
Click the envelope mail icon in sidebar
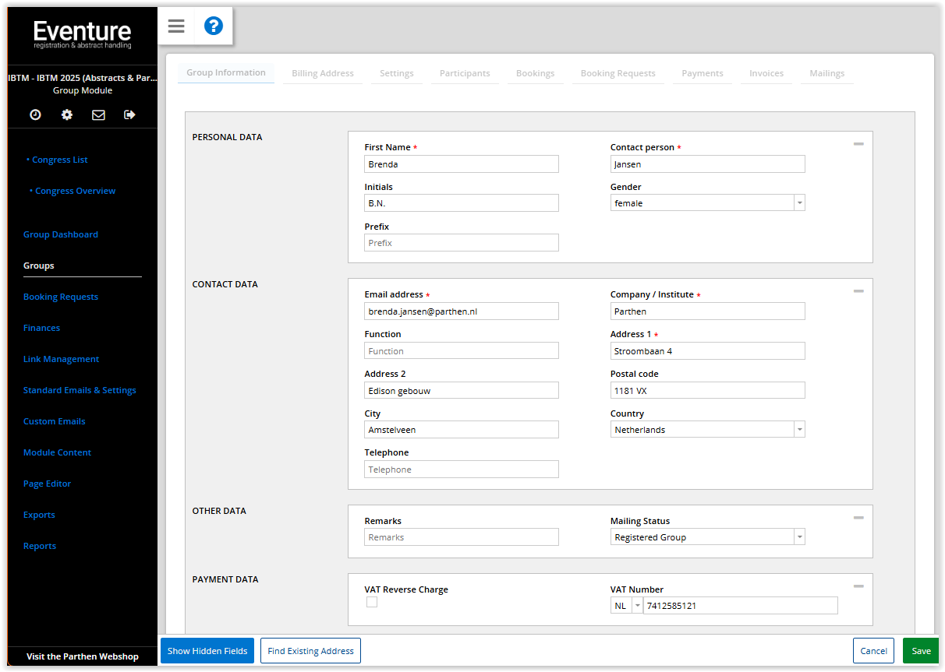pos(98,114)
